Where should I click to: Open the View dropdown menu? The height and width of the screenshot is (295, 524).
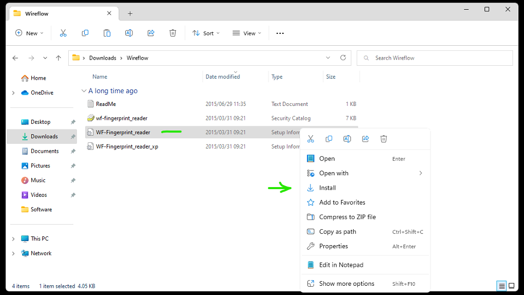pos(247,33)
